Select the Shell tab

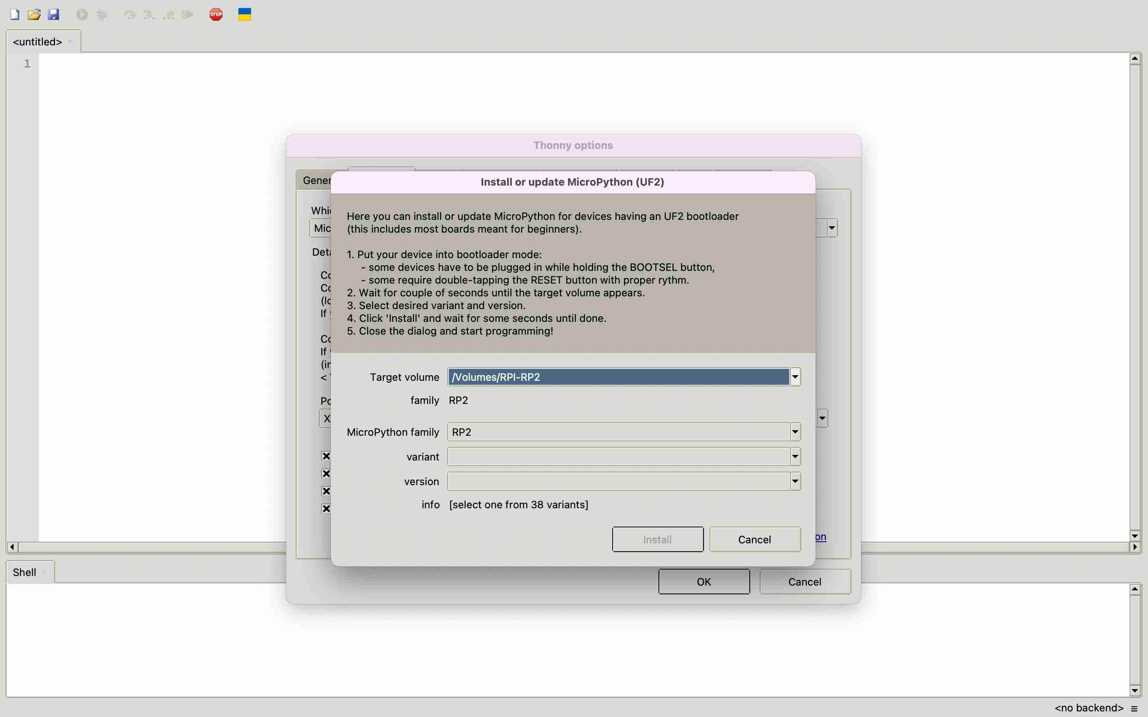[x=24, y=572]
